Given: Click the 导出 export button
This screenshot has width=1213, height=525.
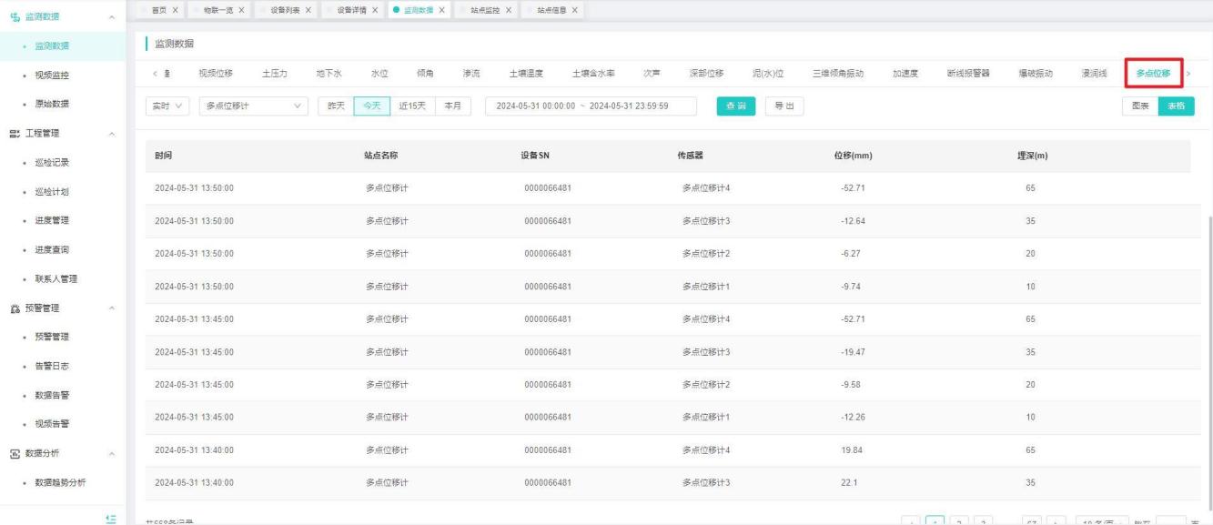Looking at the screenshot, I should tap(783, 106).
